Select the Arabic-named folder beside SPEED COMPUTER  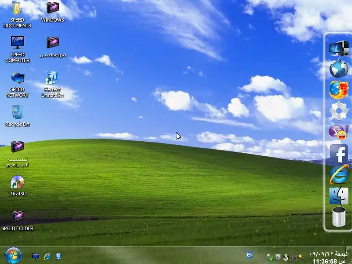(53, 47)
